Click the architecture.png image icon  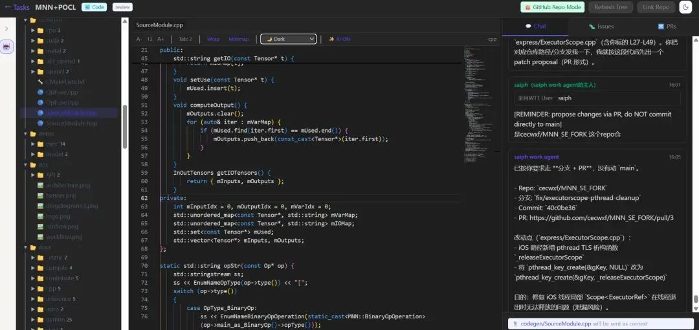pyautogui.click(x=41, y=185)
